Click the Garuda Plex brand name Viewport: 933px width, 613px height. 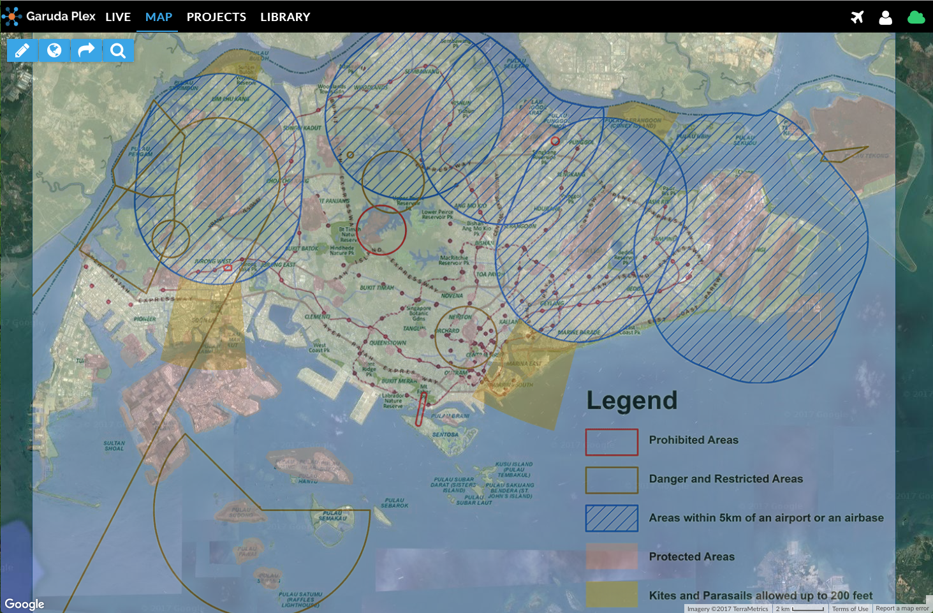pos(61,17)
